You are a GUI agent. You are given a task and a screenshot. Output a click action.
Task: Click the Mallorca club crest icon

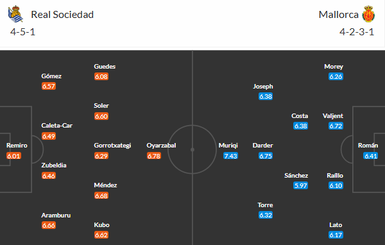[x=368, y=14]
